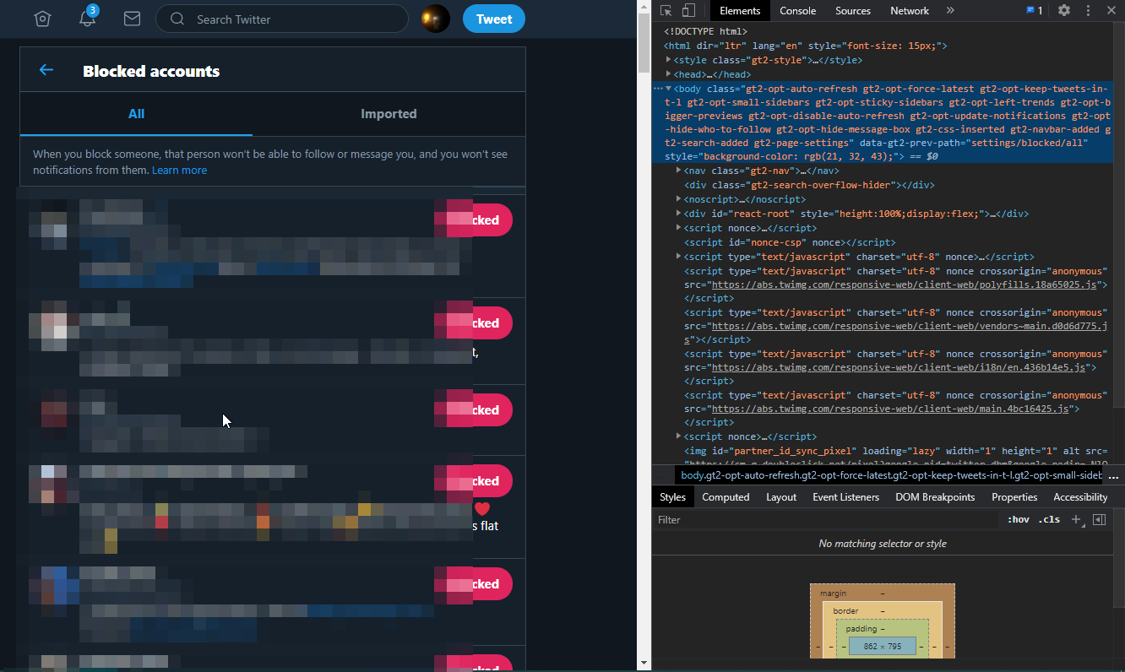Click the page vertical scrollbar thumb
The image size is (1125, 672).
click(x=644, y=42)
